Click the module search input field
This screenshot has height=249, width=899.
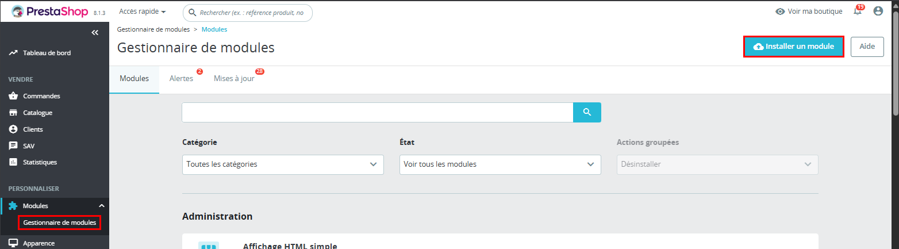(377, 112)
